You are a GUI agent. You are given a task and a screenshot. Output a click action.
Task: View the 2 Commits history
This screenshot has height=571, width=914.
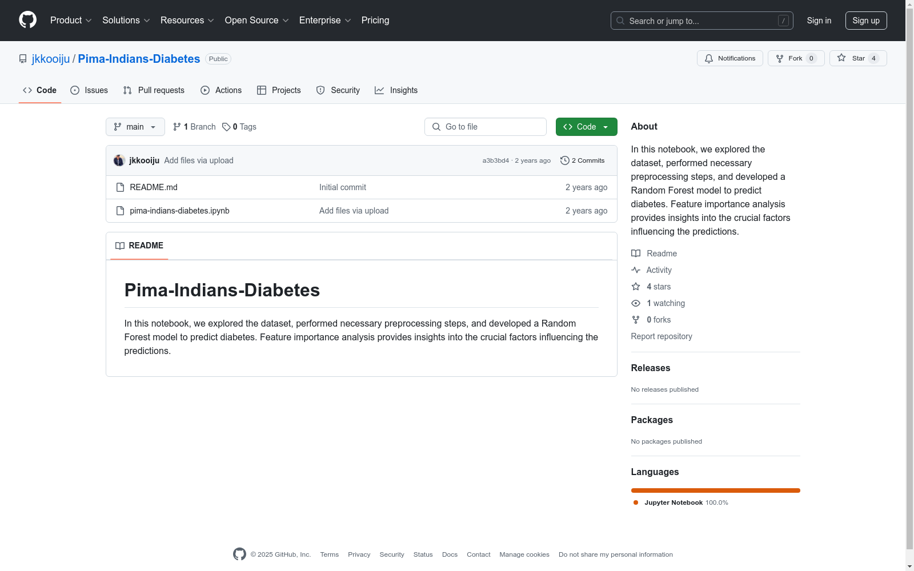tap(583, 160)
